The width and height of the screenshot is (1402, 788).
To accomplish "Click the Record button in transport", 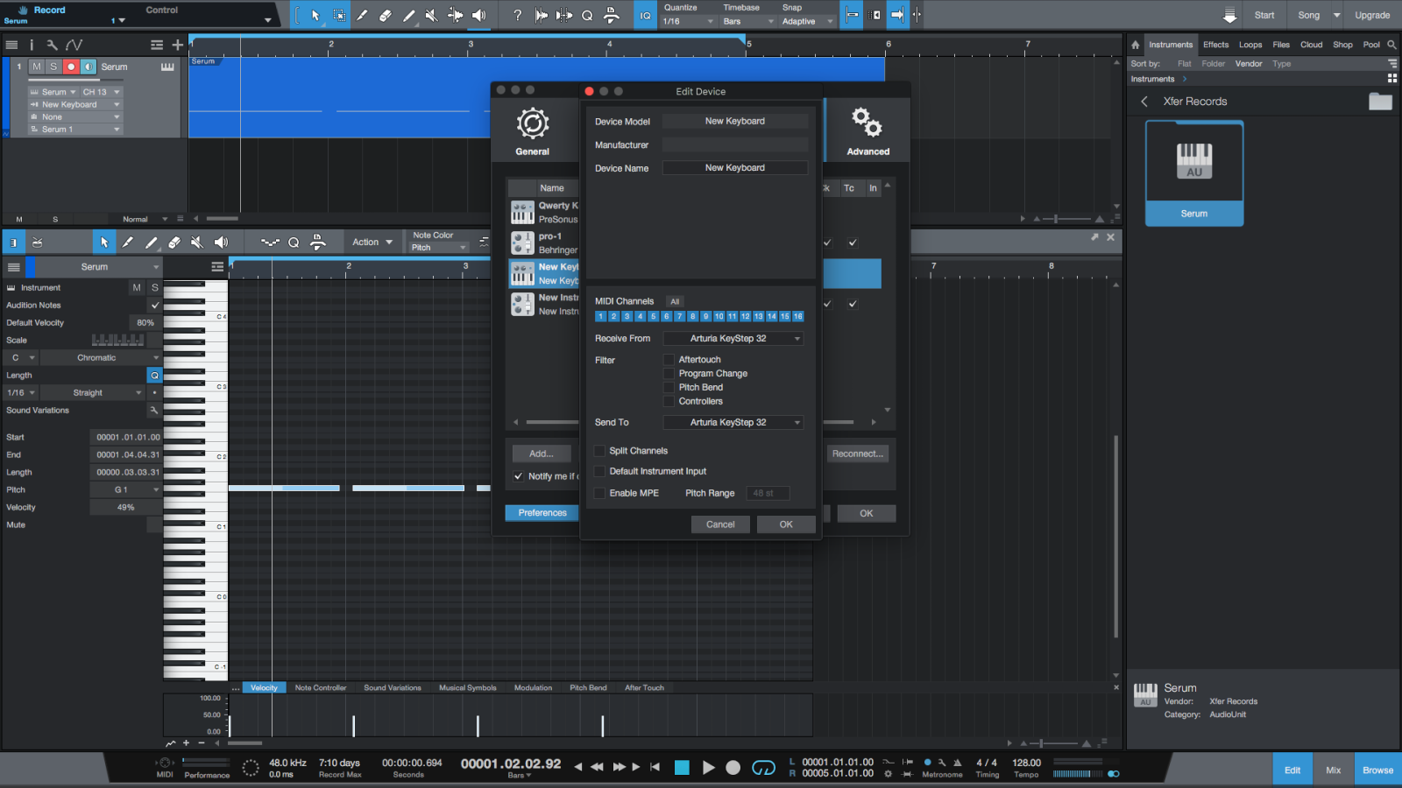I will pos(733,768).
